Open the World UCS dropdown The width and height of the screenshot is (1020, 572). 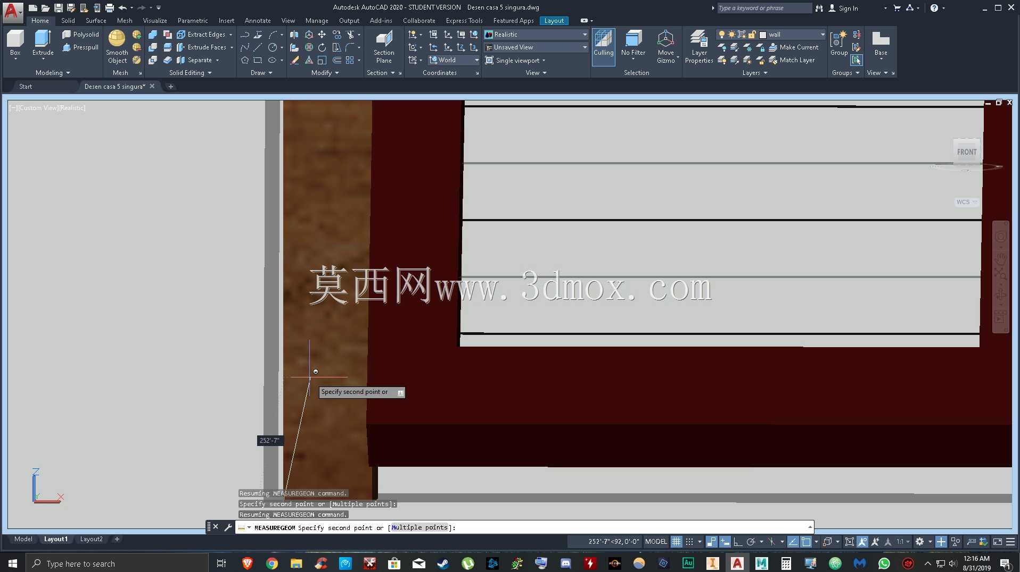(x=454, y=60)
